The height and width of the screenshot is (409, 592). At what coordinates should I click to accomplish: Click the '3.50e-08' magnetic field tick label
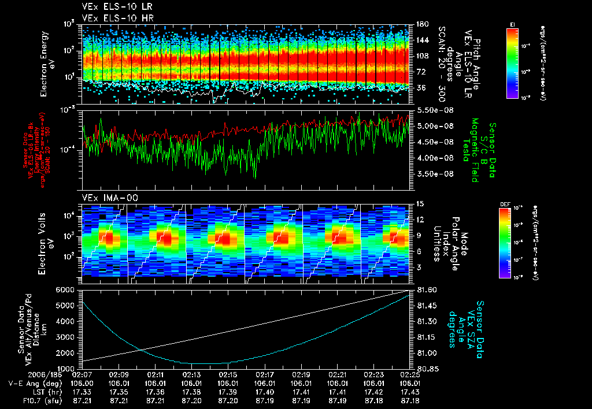(435, 174)
